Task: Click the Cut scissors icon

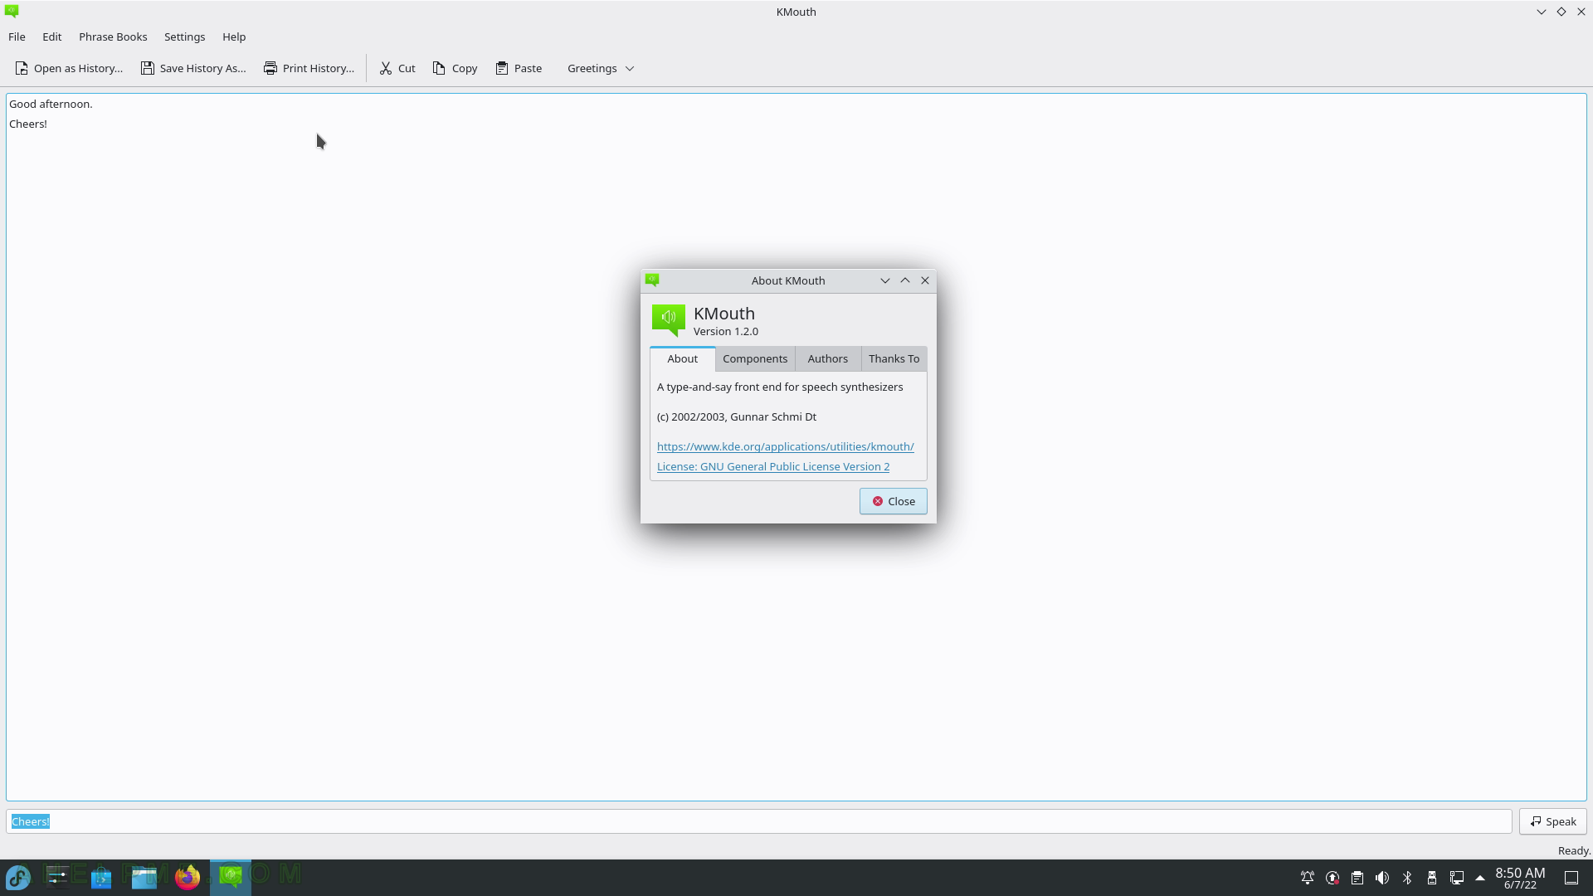Action: pos(386,68)
